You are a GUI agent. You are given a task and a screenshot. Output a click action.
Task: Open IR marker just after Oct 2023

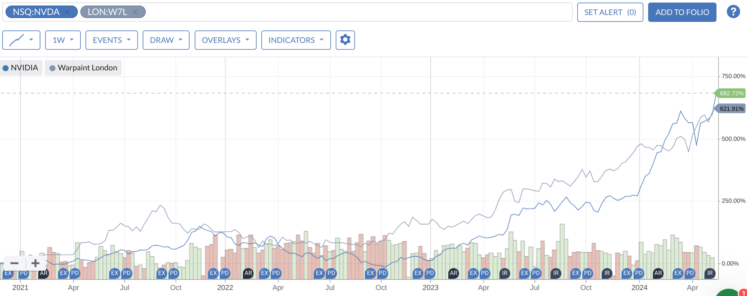click(x=607, y=273)
